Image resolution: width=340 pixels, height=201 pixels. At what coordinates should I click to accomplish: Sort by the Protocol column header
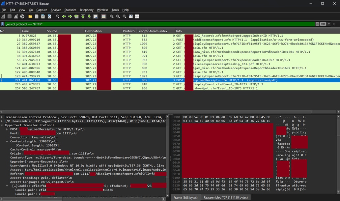(x=129, y=31)
